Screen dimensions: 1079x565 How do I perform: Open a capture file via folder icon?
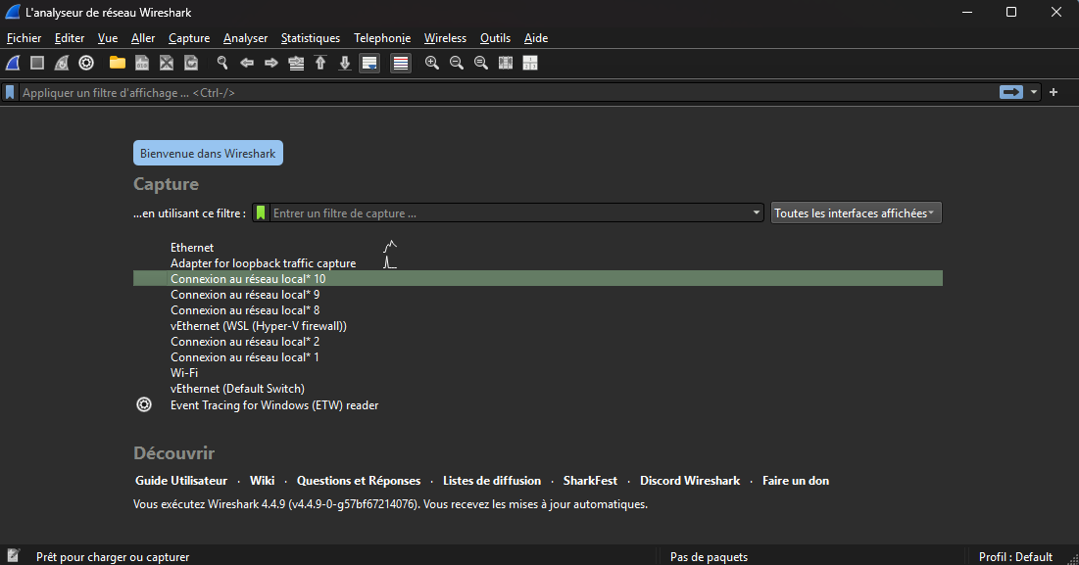[118, 63]
